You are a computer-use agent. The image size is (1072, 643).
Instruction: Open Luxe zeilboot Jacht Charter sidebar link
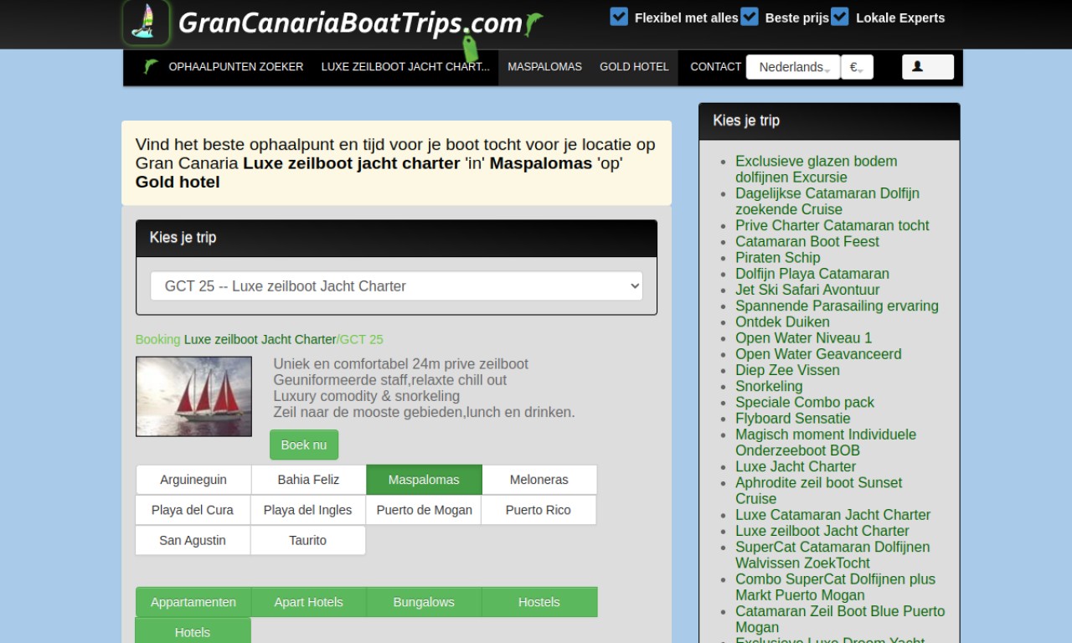coord(822,531)
